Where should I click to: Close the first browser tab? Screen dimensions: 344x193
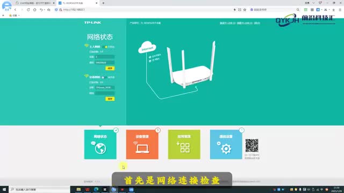[x=54, y=3]
